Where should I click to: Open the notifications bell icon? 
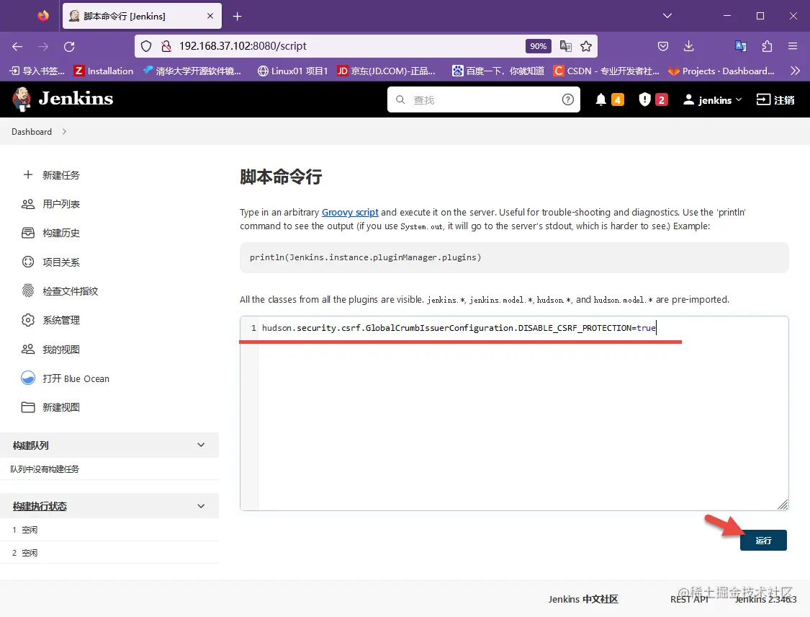tap(600, 99)
